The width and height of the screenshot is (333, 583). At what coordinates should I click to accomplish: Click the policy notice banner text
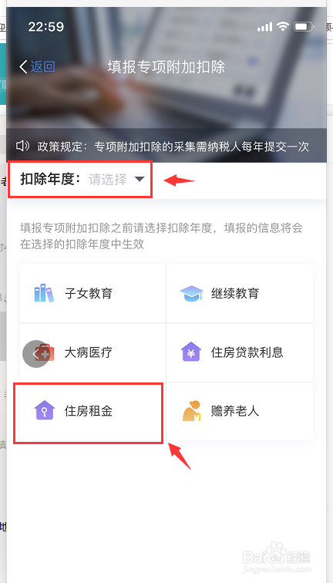click(173, 147)
